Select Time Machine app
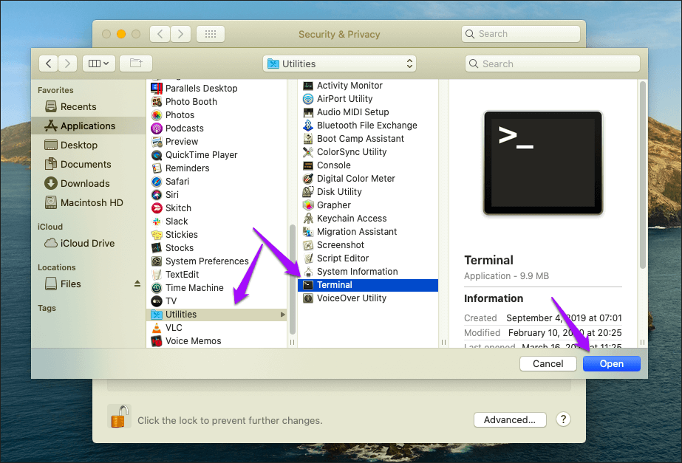The width and height of the screenshot is (682, 463). click(x=216, y=288)
